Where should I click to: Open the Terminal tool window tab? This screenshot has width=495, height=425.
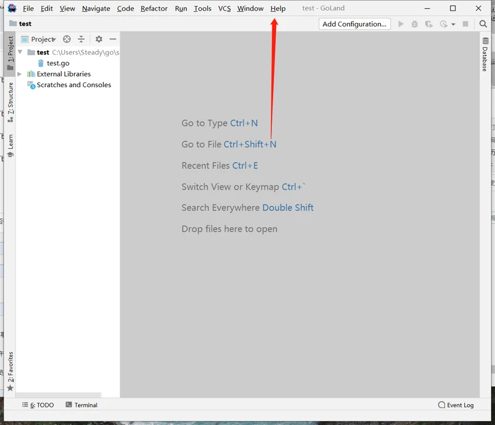(x=81, y=405)
